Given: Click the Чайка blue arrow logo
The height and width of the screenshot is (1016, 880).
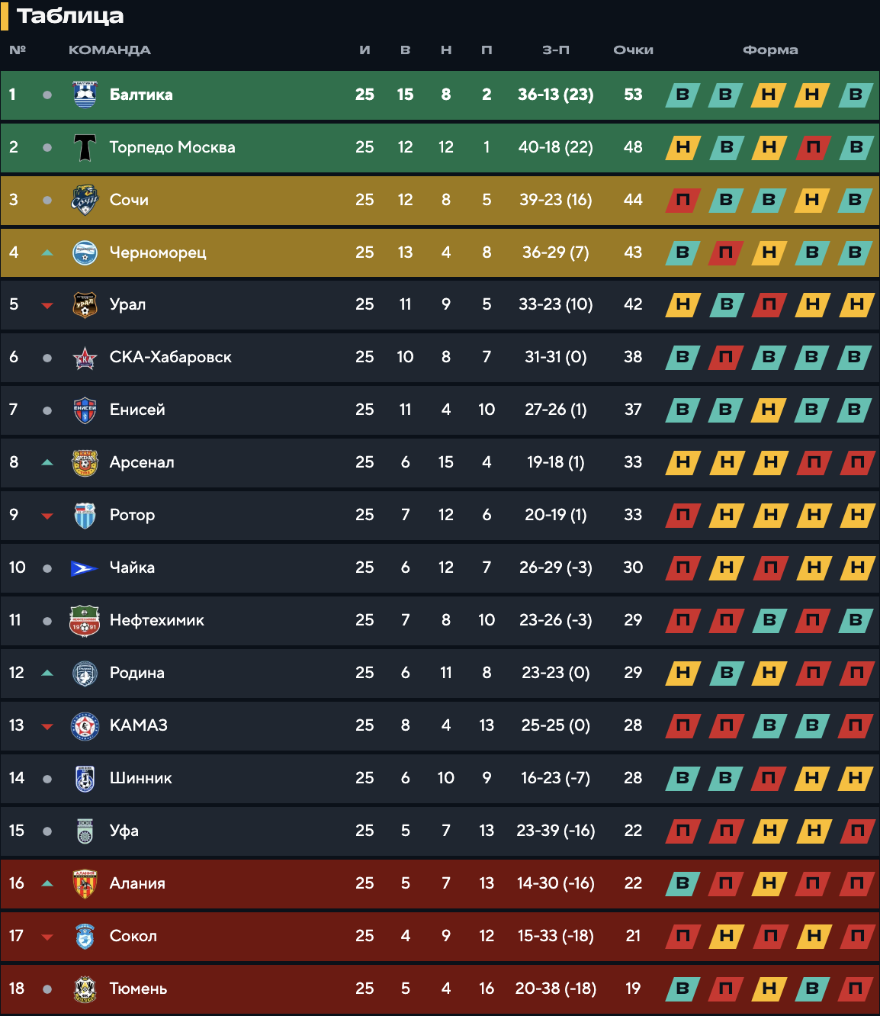Looking at the screenshot, I should click(84, 568).
